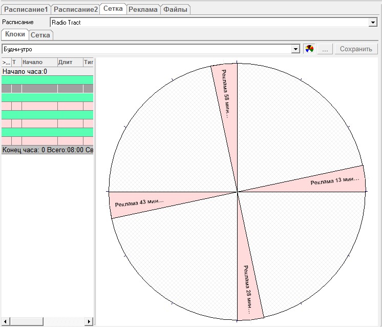The width and height of the screenshot is (382, 327).
Task: Click the left scroll arrow of the list
Action: coord(5,321)
